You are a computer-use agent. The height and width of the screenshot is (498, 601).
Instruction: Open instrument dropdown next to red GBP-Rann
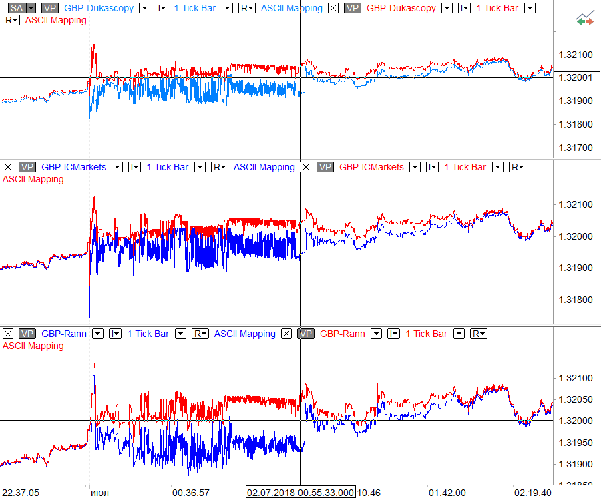coord(377,334)
